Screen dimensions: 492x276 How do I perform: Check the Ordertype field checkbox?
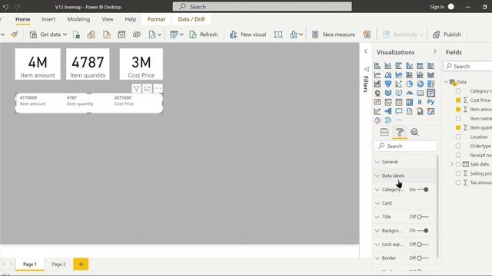(x=458, y=146)
